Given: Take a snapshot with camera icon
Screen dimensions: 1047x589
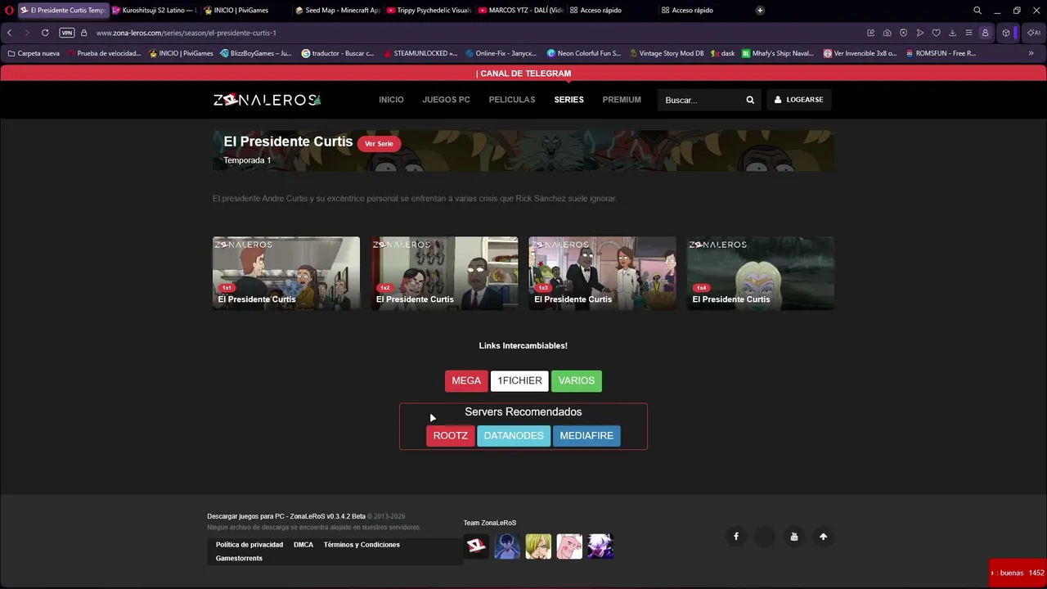Looking at the screenshot, I should click(887, 33).
